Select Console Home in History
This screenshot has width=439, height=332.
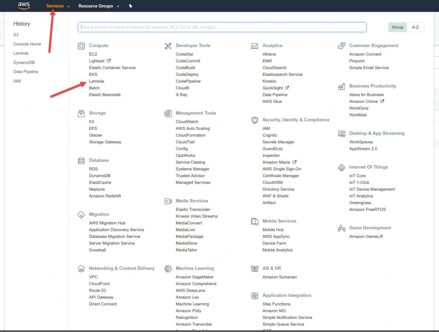pos(27,44)
